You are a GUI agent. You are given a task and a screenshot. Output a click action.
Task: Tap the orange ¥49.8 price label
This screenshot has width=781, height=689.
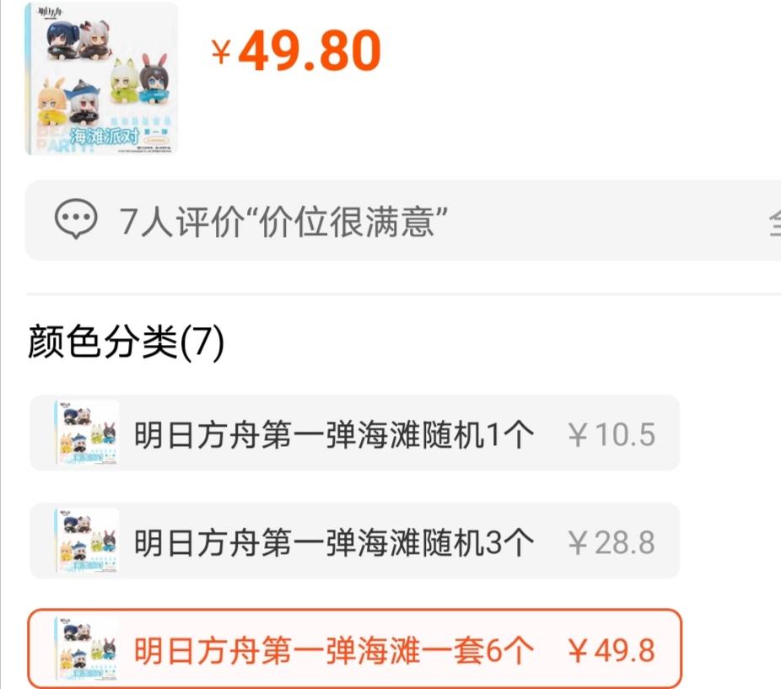point(611,651)
